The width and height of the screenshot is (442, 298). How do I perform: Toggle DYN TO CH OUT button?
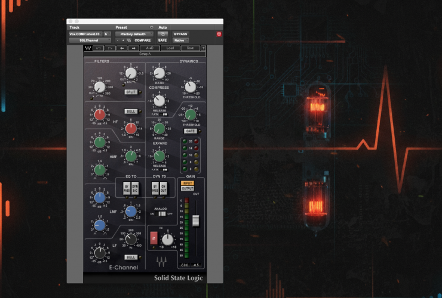coord(164,188)
